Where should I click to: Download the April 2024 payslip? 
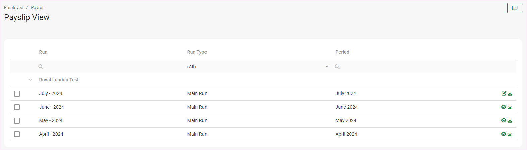point(510,134)
